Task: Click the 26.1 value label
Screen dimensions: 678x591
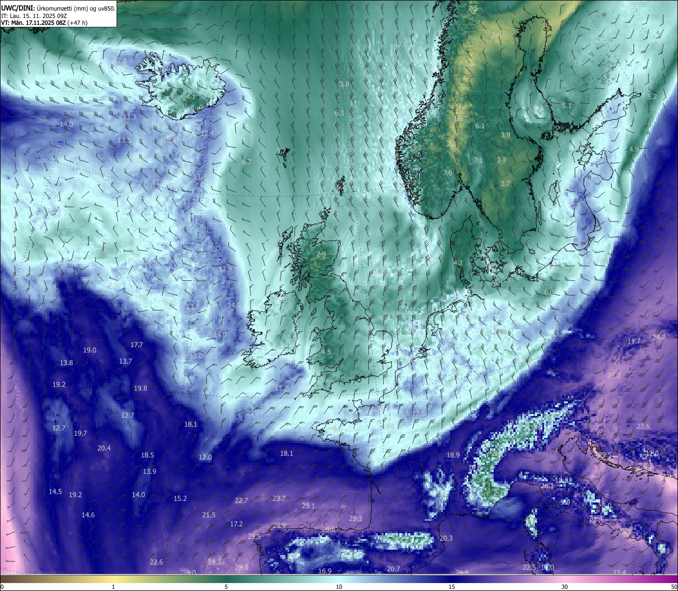Action: coord(547,486)
